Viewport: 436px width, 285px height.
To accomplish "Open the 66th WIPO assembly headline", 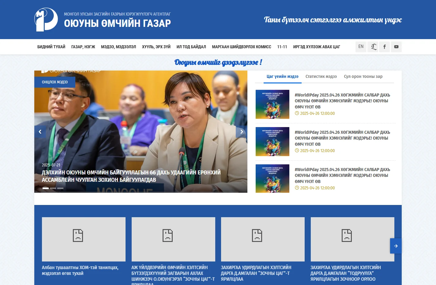I will pyautogui.click(x=131, y=176).
